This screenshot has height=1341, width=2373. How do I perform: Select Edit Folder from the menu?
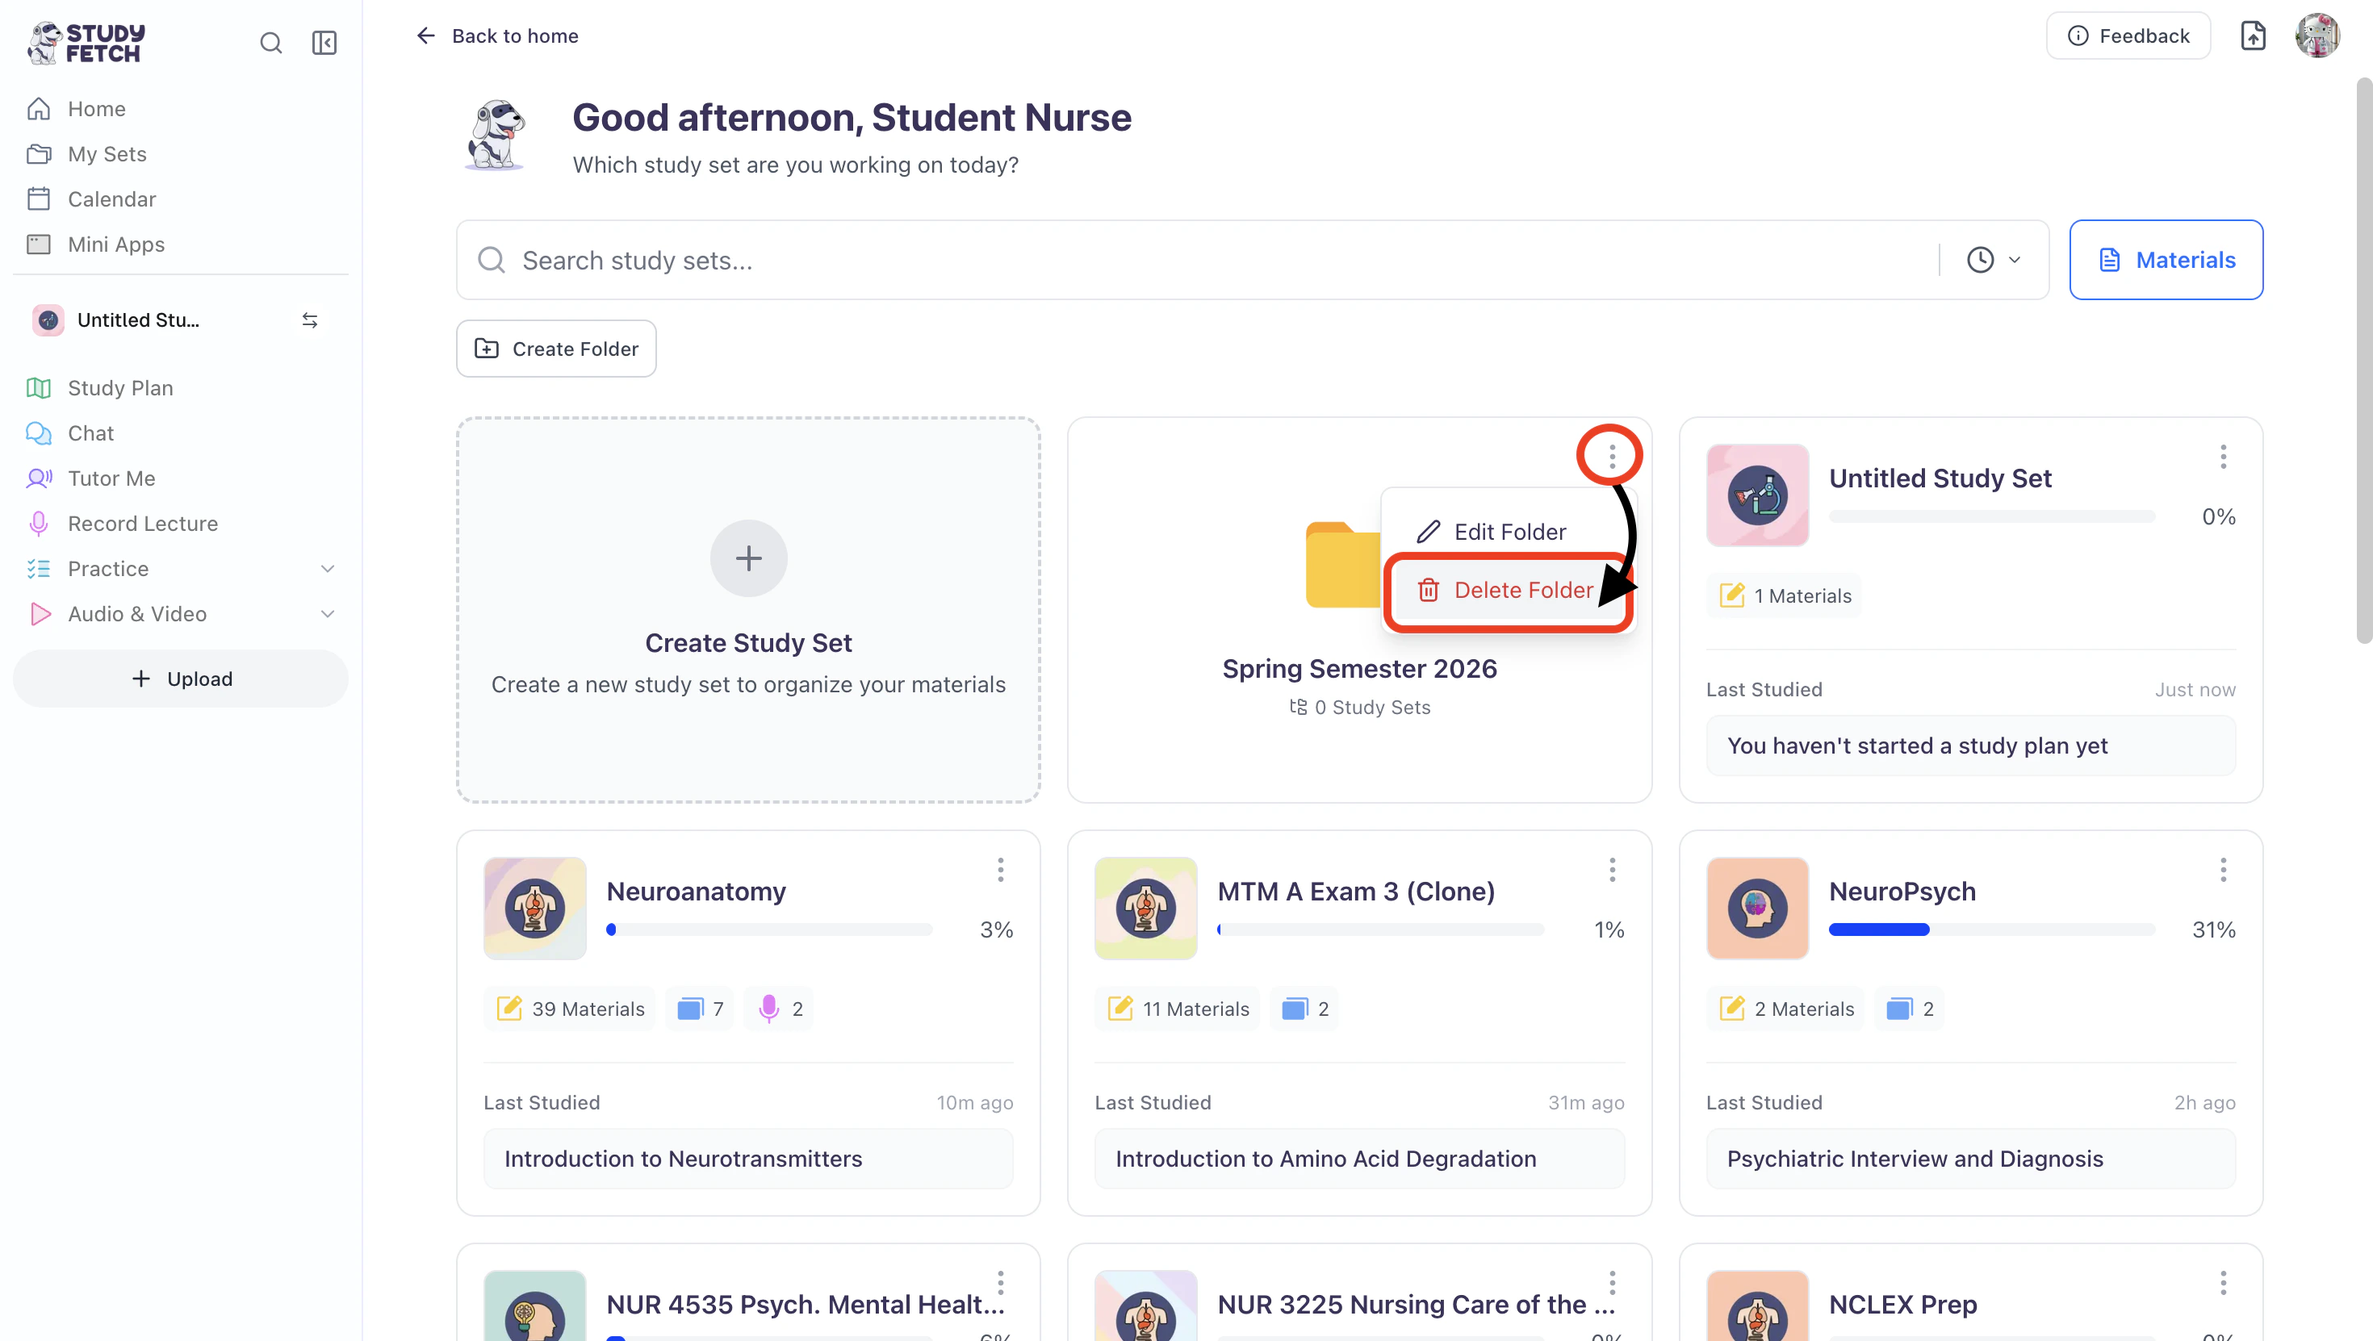[x=1509, y=533]
